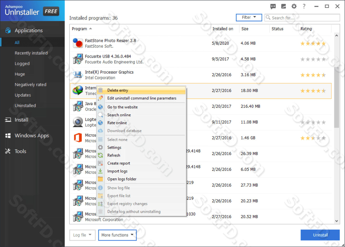Sort by Installed on column header
The width and height of the screenshot is (345, 247).
(x=223, y=29)
